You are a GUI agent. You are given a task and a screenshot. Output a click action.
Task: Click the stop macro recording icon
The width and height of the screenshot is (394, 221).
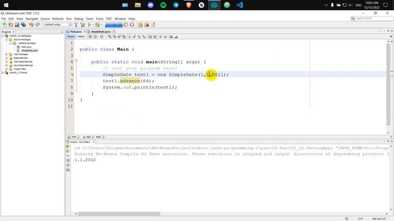tap(166, 37)
